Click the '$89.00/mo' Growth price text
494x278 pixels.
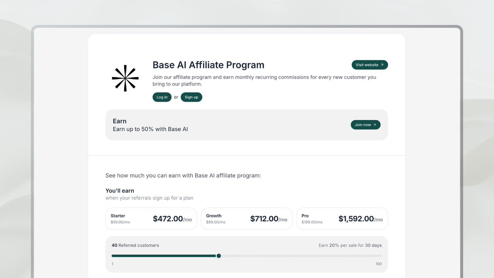point(216,222)
